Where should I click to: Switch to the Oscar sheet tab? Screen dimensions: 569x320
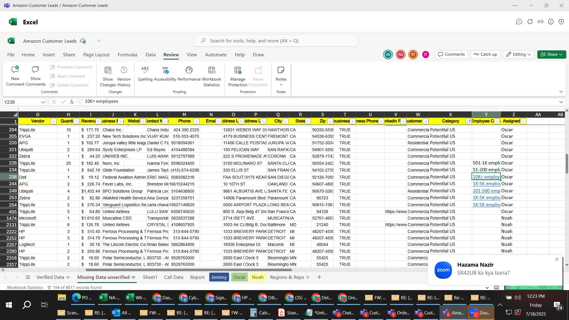239,277
